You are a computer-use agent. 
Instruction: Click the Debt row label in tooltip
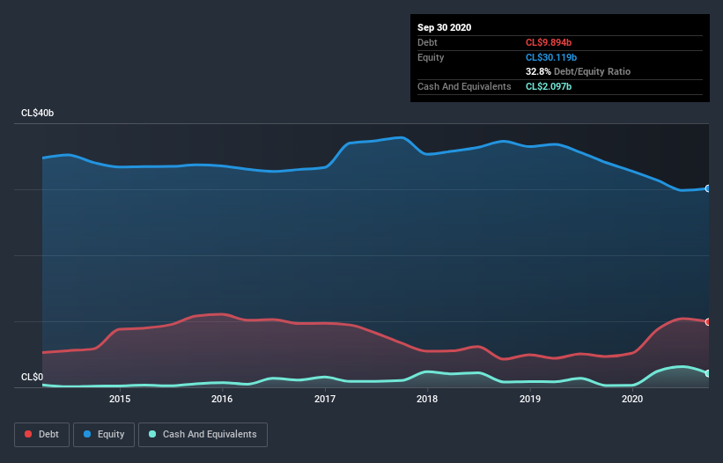click(x=427, y=42)
